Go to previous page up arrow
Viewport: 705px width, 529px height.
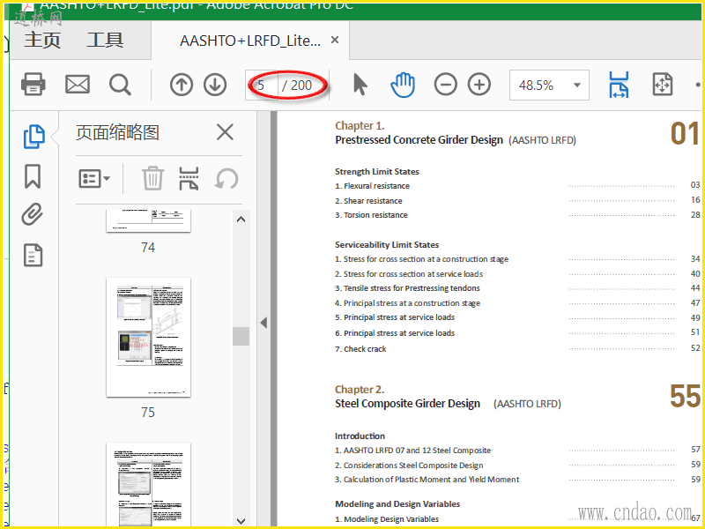tap(182, 85)
